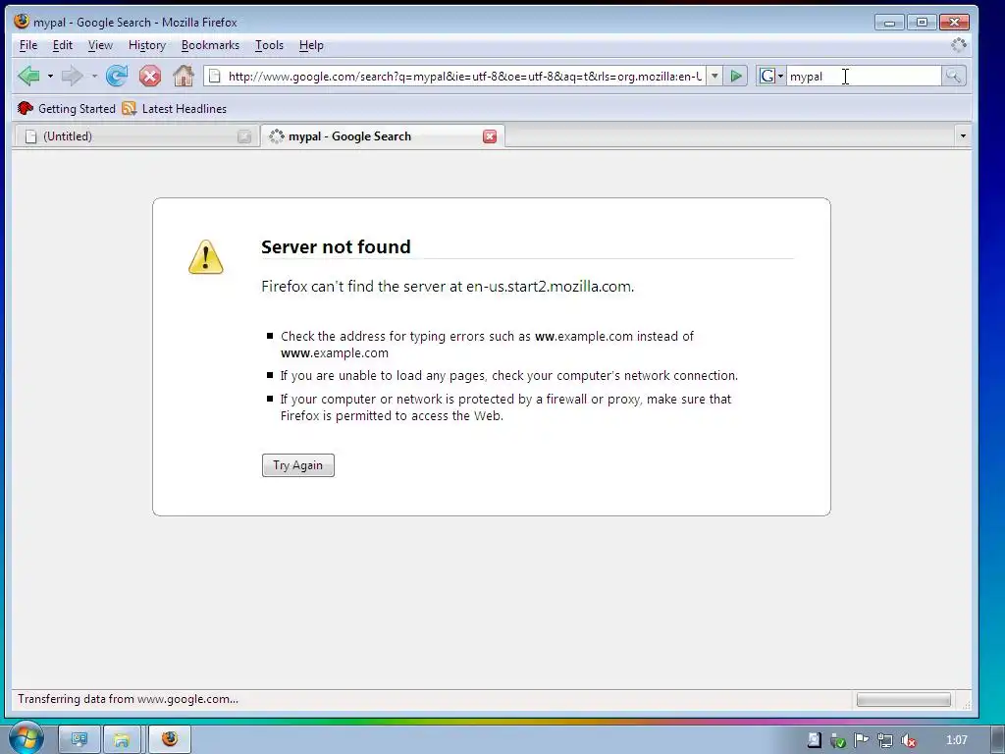Open the Google search engine selector
Viewport: 1005px width, 754px height.
[771, 77]
